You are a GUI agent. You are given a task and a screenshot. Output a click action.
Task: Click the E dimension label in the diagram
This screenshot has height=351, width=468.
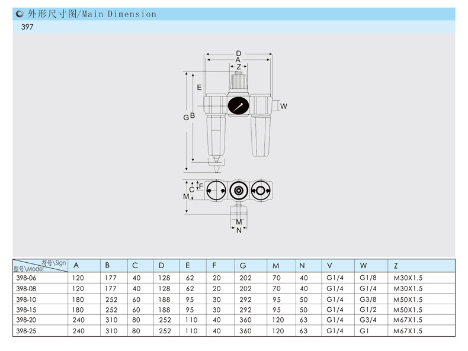click(200, 87)
